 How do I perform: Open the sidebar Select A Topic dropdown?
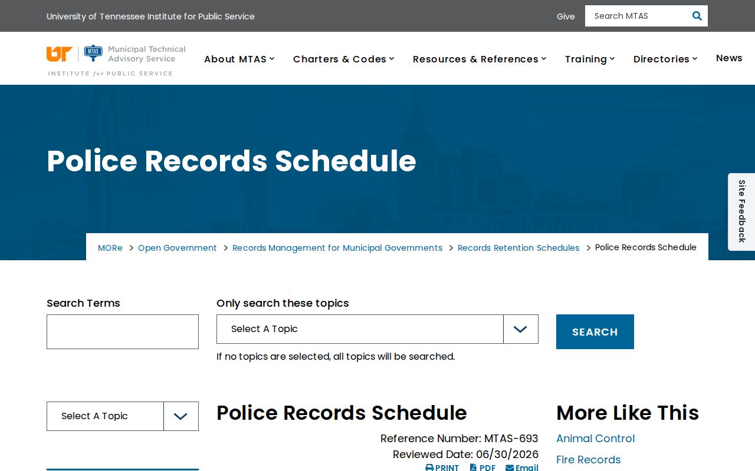pyautogui.click(x=123, y=416)
